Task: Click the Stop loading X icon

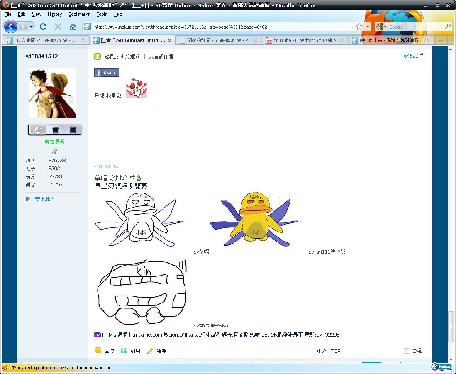Action: coord(58,27)
